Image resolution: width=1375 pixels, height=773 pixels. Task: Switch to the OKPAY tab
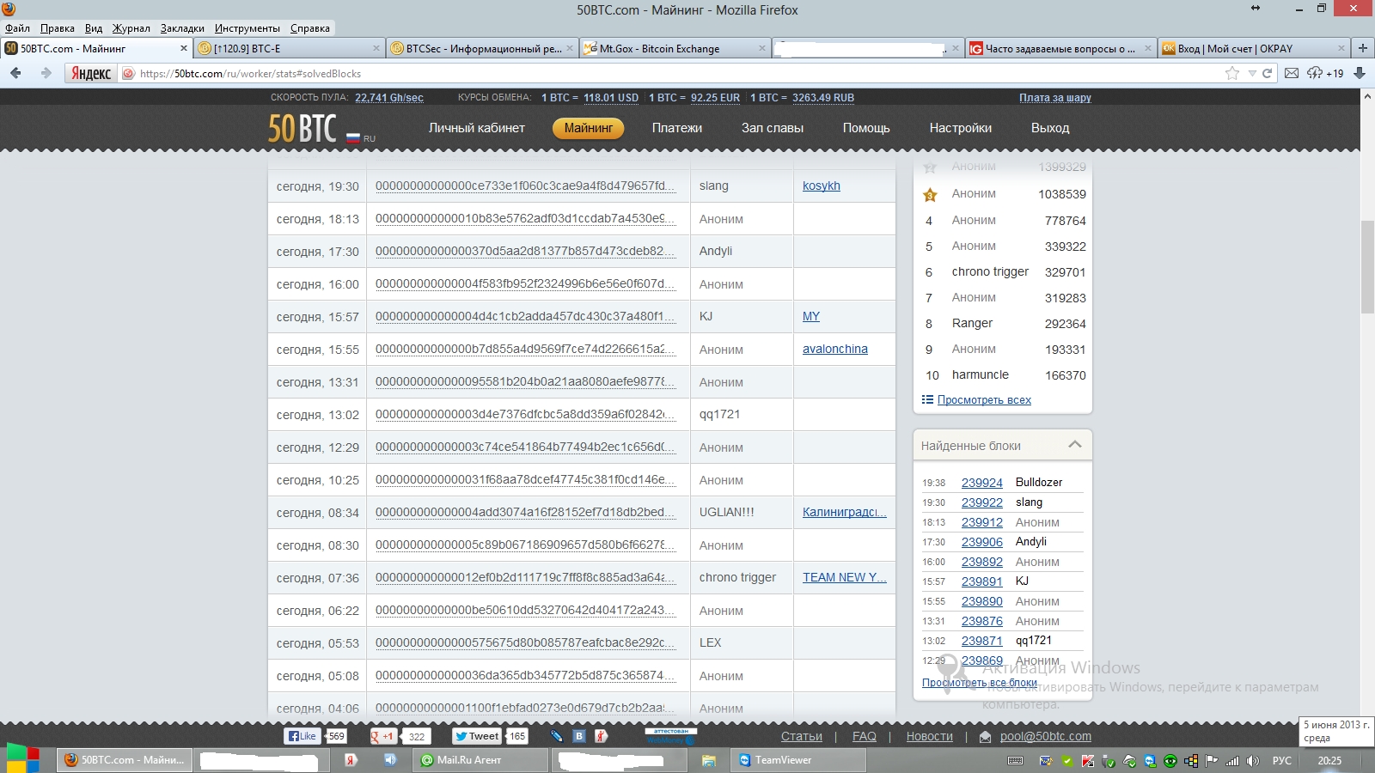coord(1253,48)
